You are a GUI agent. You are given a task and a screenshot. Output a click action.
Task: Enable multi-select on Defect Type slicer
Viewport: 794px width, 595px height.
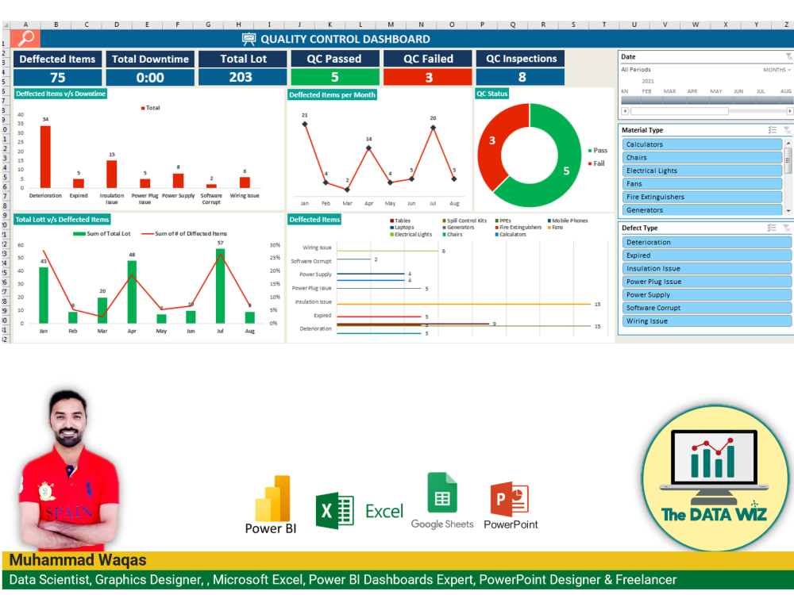click(772, 228)
